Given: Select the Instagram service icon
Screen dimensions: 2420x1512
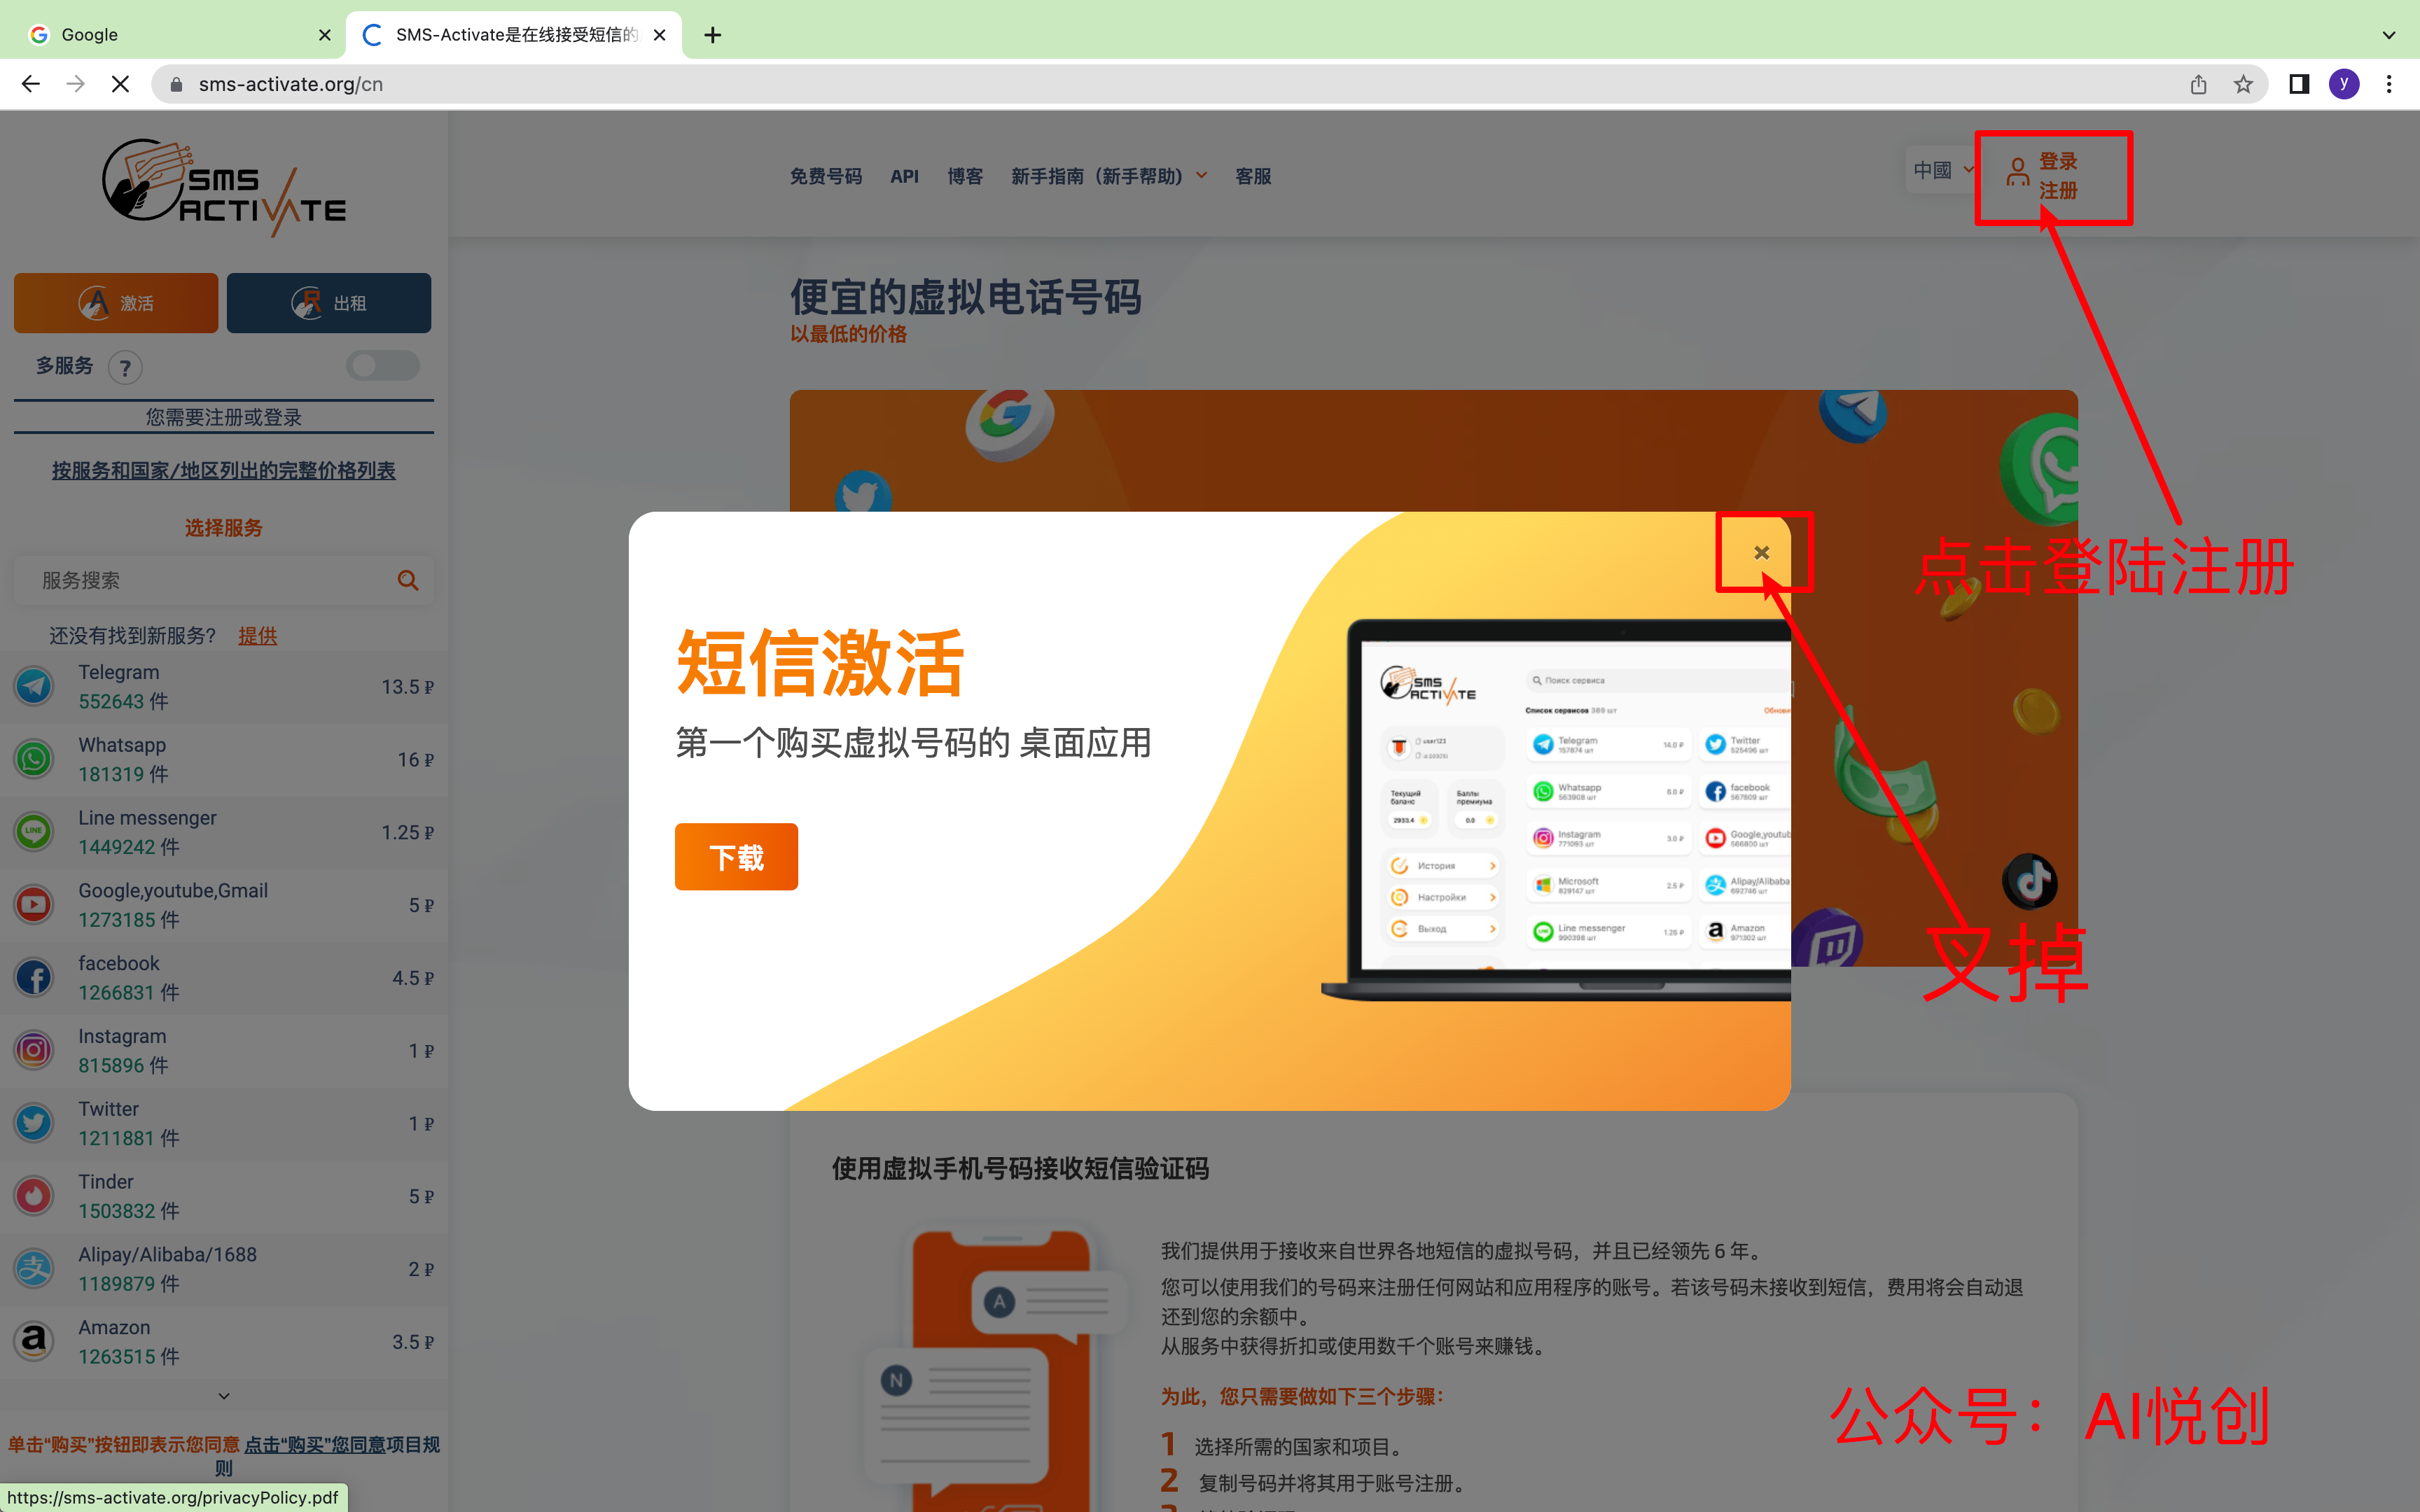Looking at the screenshot, I should pyautogui.click(x=34, y=1051).
